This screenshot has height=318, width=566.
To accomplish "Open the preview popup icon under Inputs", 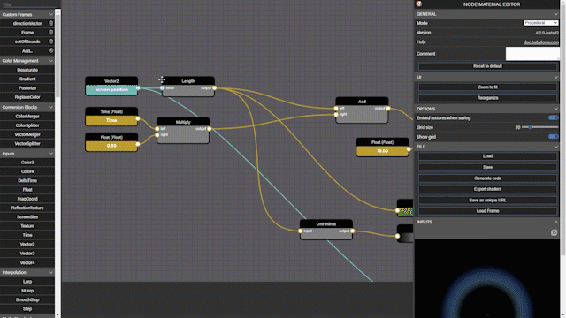I will point(555,232).
